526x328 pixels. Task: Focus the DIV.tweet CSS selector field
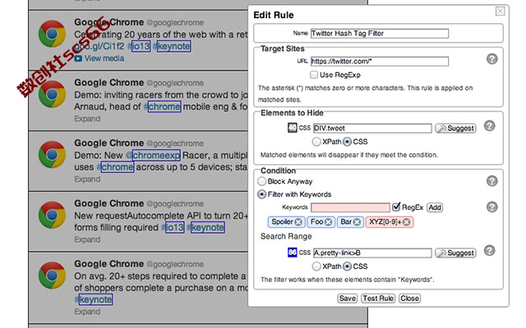372,128
